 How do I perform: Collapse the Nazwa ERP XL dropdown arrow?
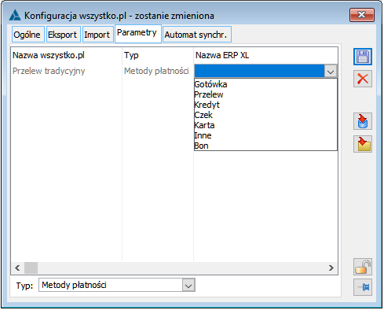[331, 71]
